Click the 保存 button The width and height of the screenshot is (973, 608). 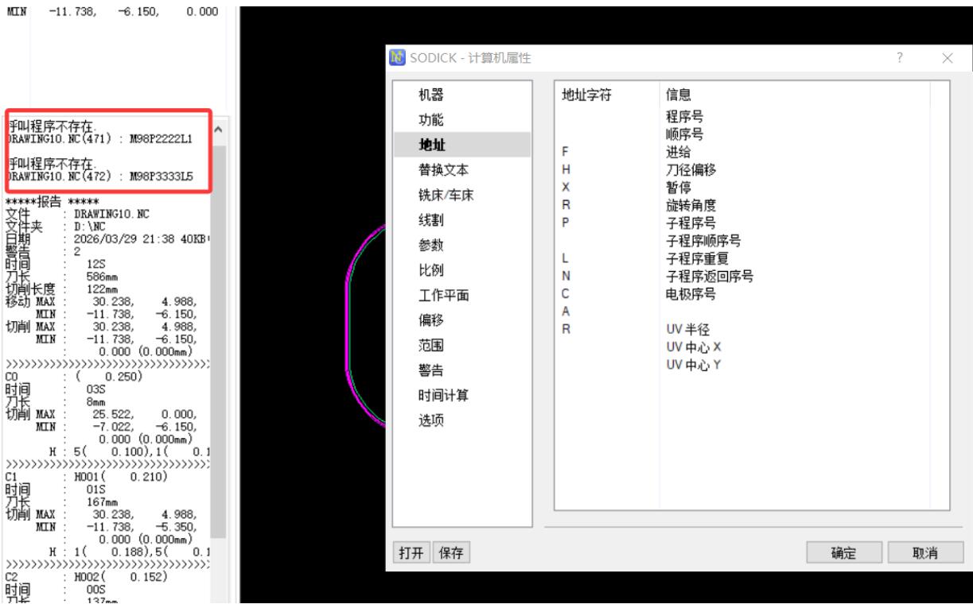[x=450, y=552]
